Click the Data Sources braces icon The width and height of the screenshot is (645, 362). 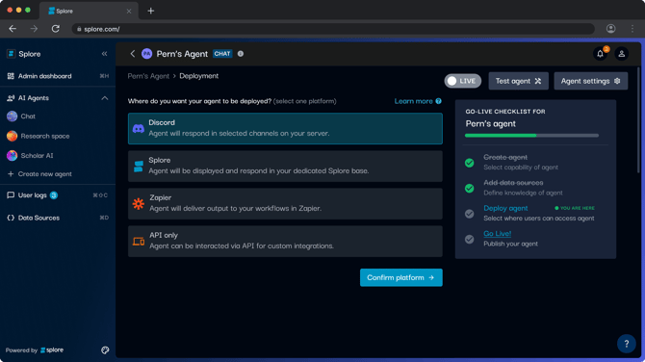tap(11, 218)
